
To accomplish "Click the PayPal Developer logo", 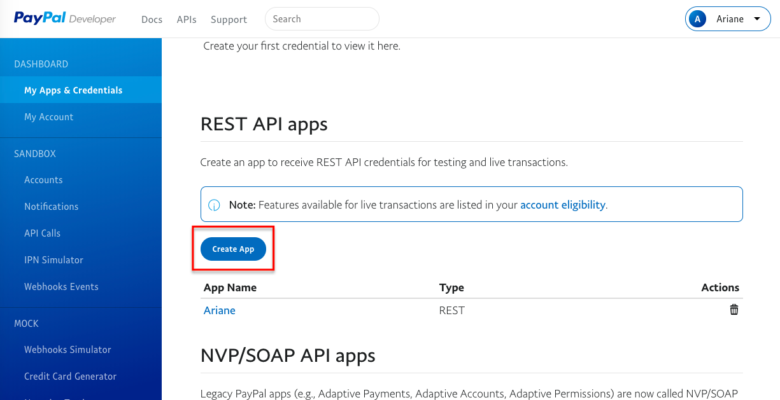I will [x=65, y=18].
